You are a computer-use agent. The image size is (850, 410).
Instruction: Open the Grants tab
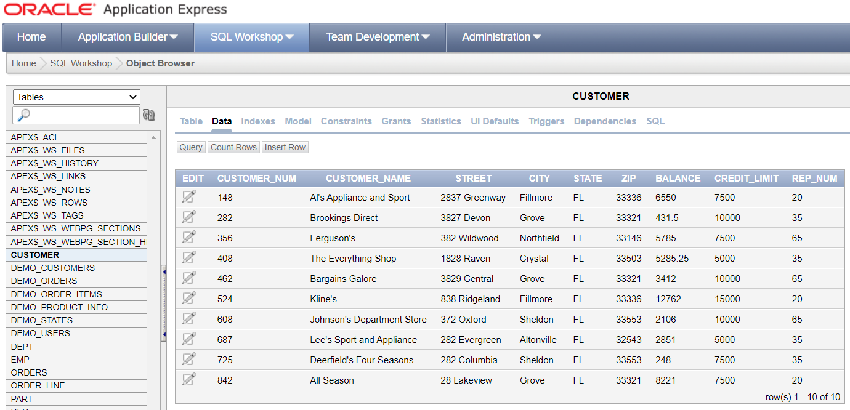tap(396, 121)
